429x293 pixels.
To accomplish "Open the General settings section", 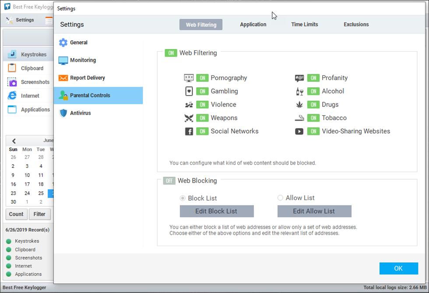I will point(98,42).
